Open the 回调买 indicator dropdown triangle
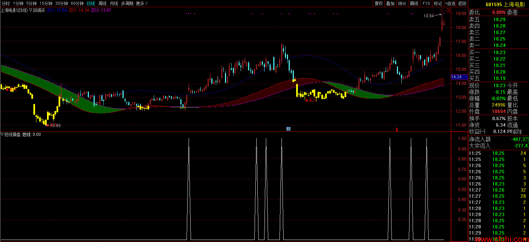 click(x=31, y=10)
